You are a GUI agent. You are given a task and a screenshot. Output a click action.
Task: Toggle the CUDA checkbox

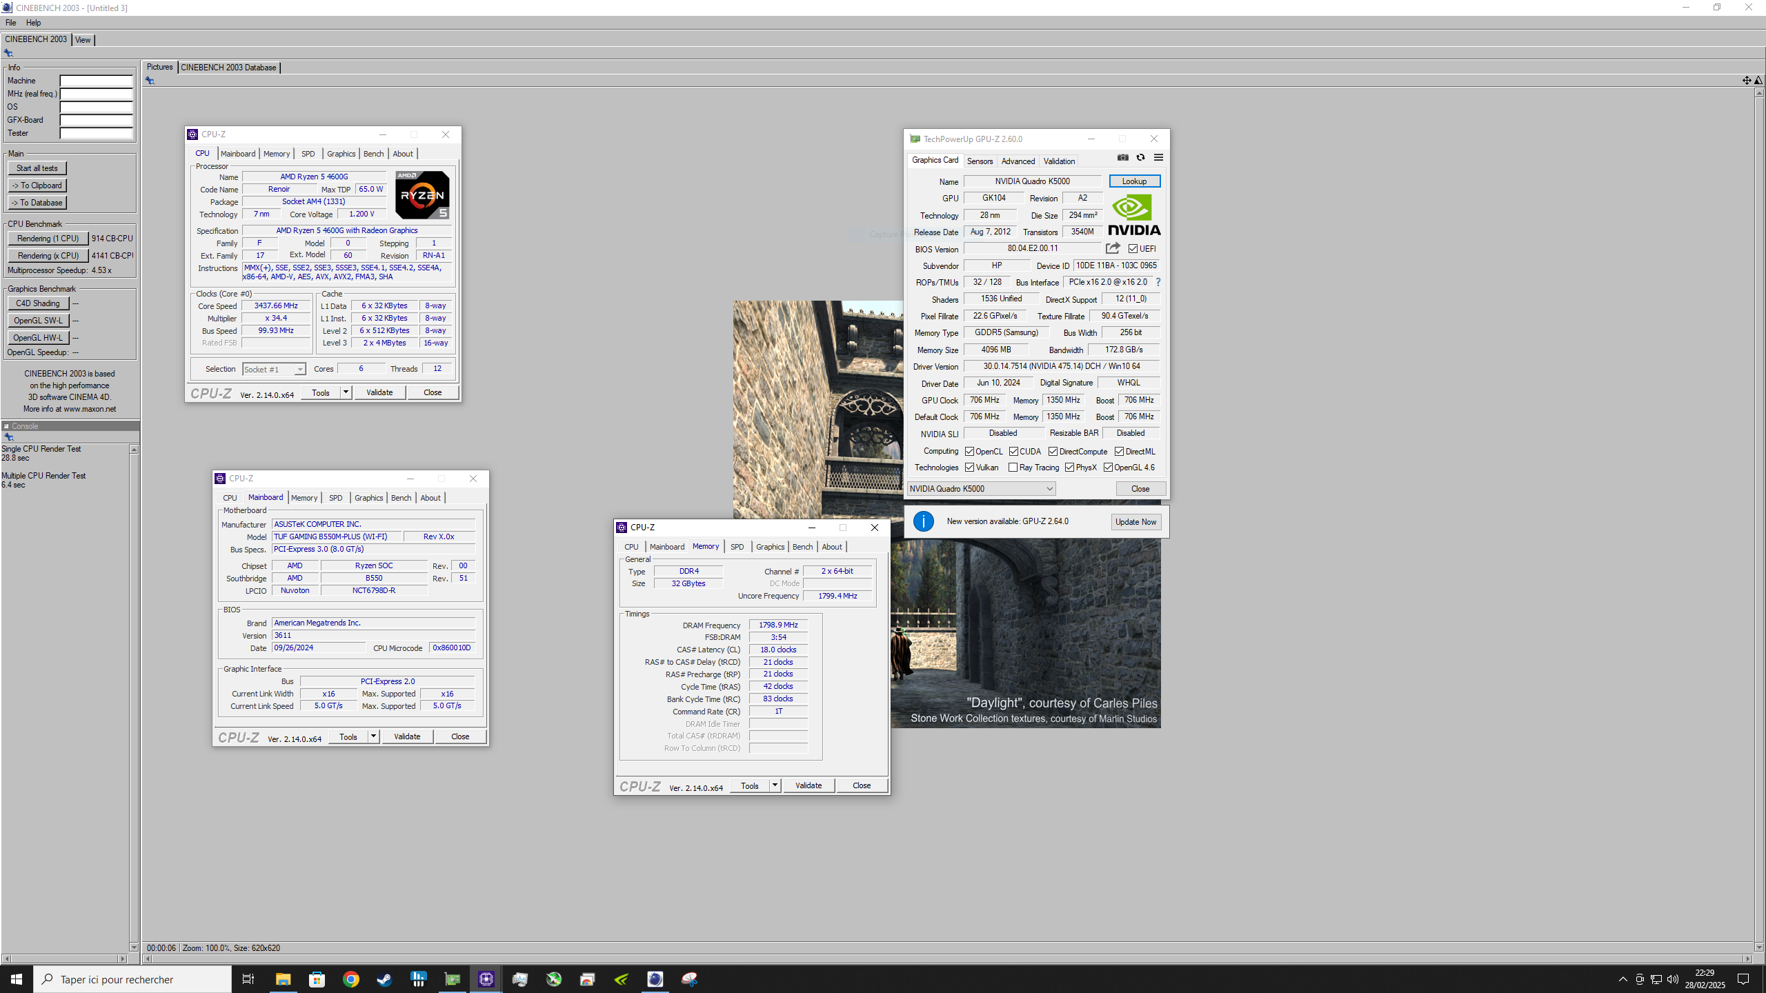(1013, 452)
